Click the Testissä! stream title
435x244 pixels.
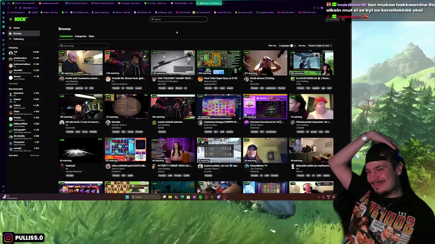(70, 166)
